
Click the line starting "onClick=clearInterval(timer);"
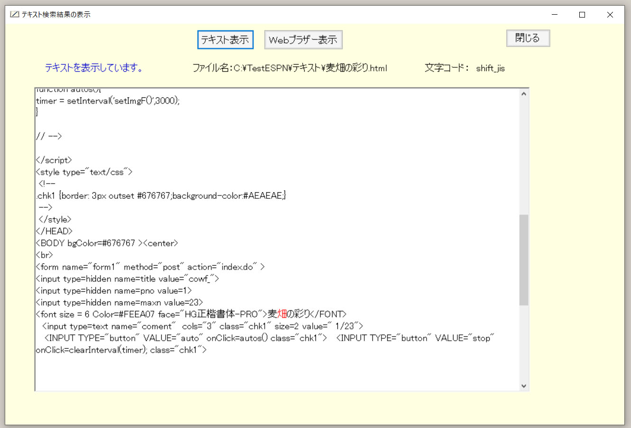pos(121,350)
